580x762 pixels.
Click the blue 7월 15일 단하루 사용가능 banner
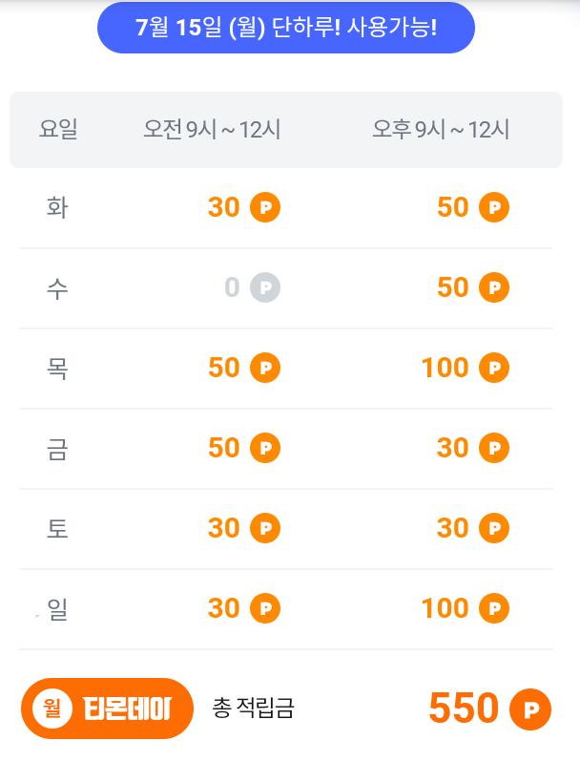[x=286, y=28]
